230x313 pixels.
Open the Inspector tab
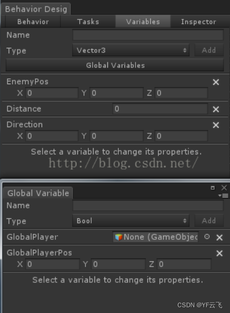tap(199, 22)
